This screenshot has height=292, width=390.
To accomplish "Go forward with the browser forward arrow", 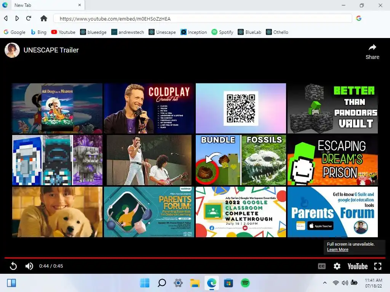I will [17, 18].
